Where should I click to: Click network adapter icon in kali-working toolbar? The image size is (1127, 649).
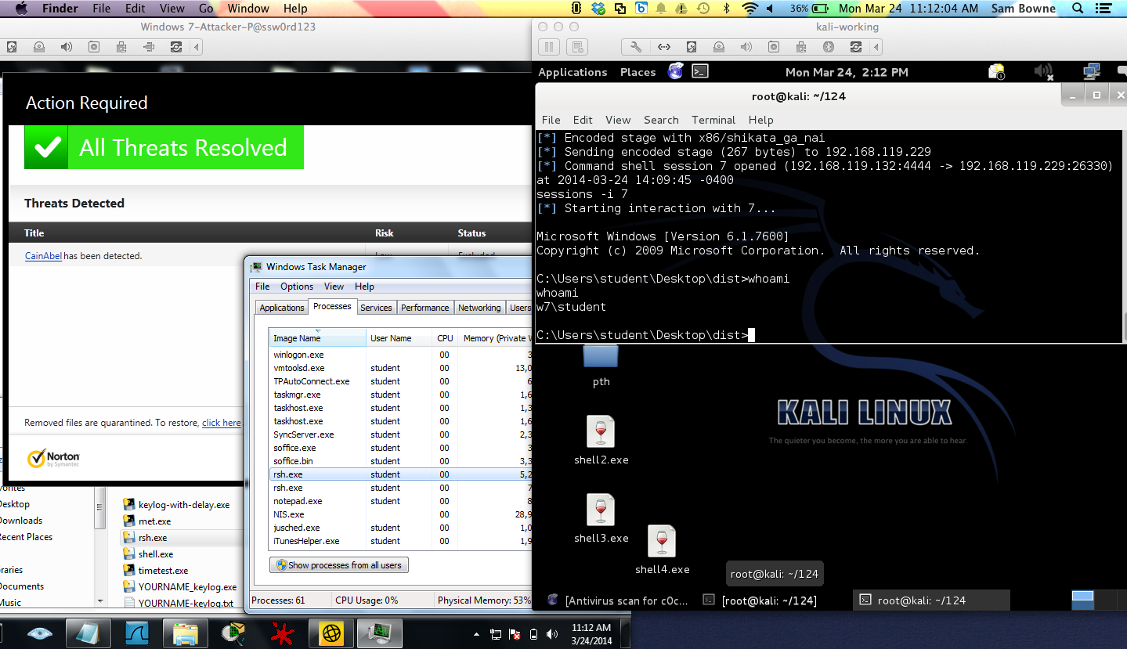[664, 47]
